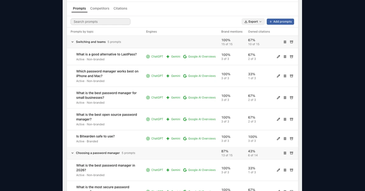
Task: Open 'best password manager in 2026' prompt
Action: tap(106, 168)
